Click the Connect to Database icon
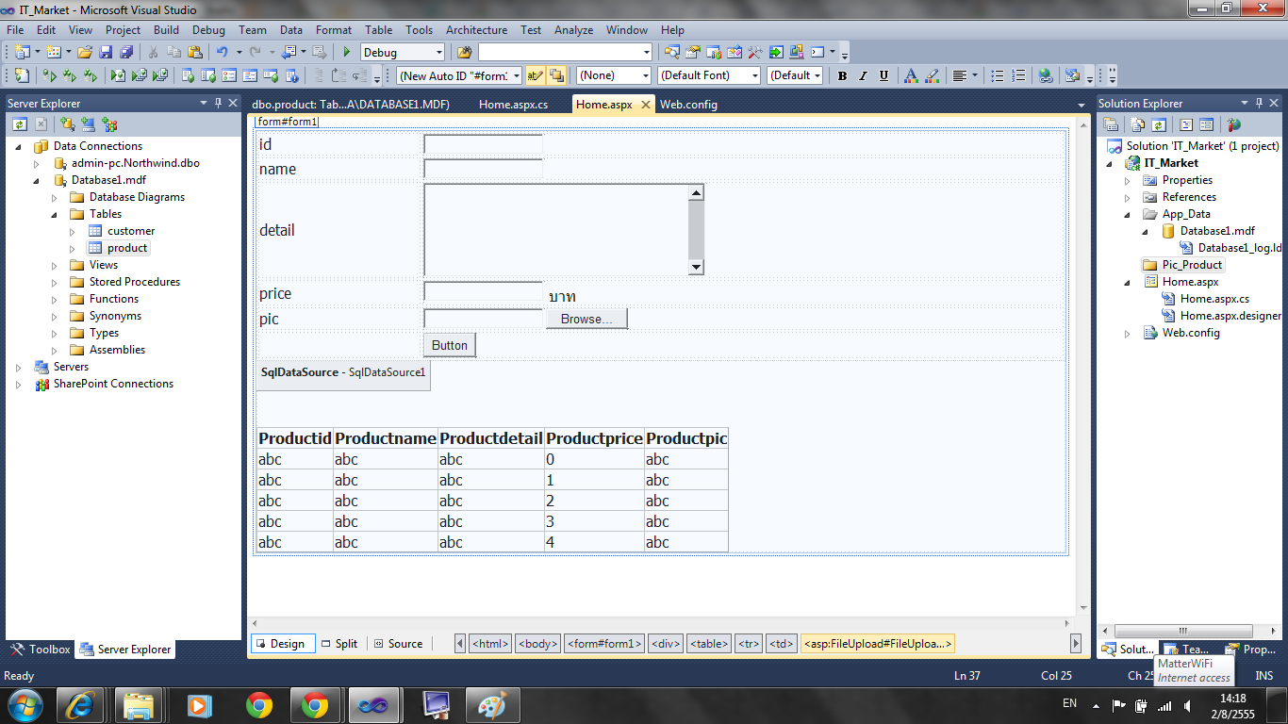The image size is (1288, 724). (67, 123)
